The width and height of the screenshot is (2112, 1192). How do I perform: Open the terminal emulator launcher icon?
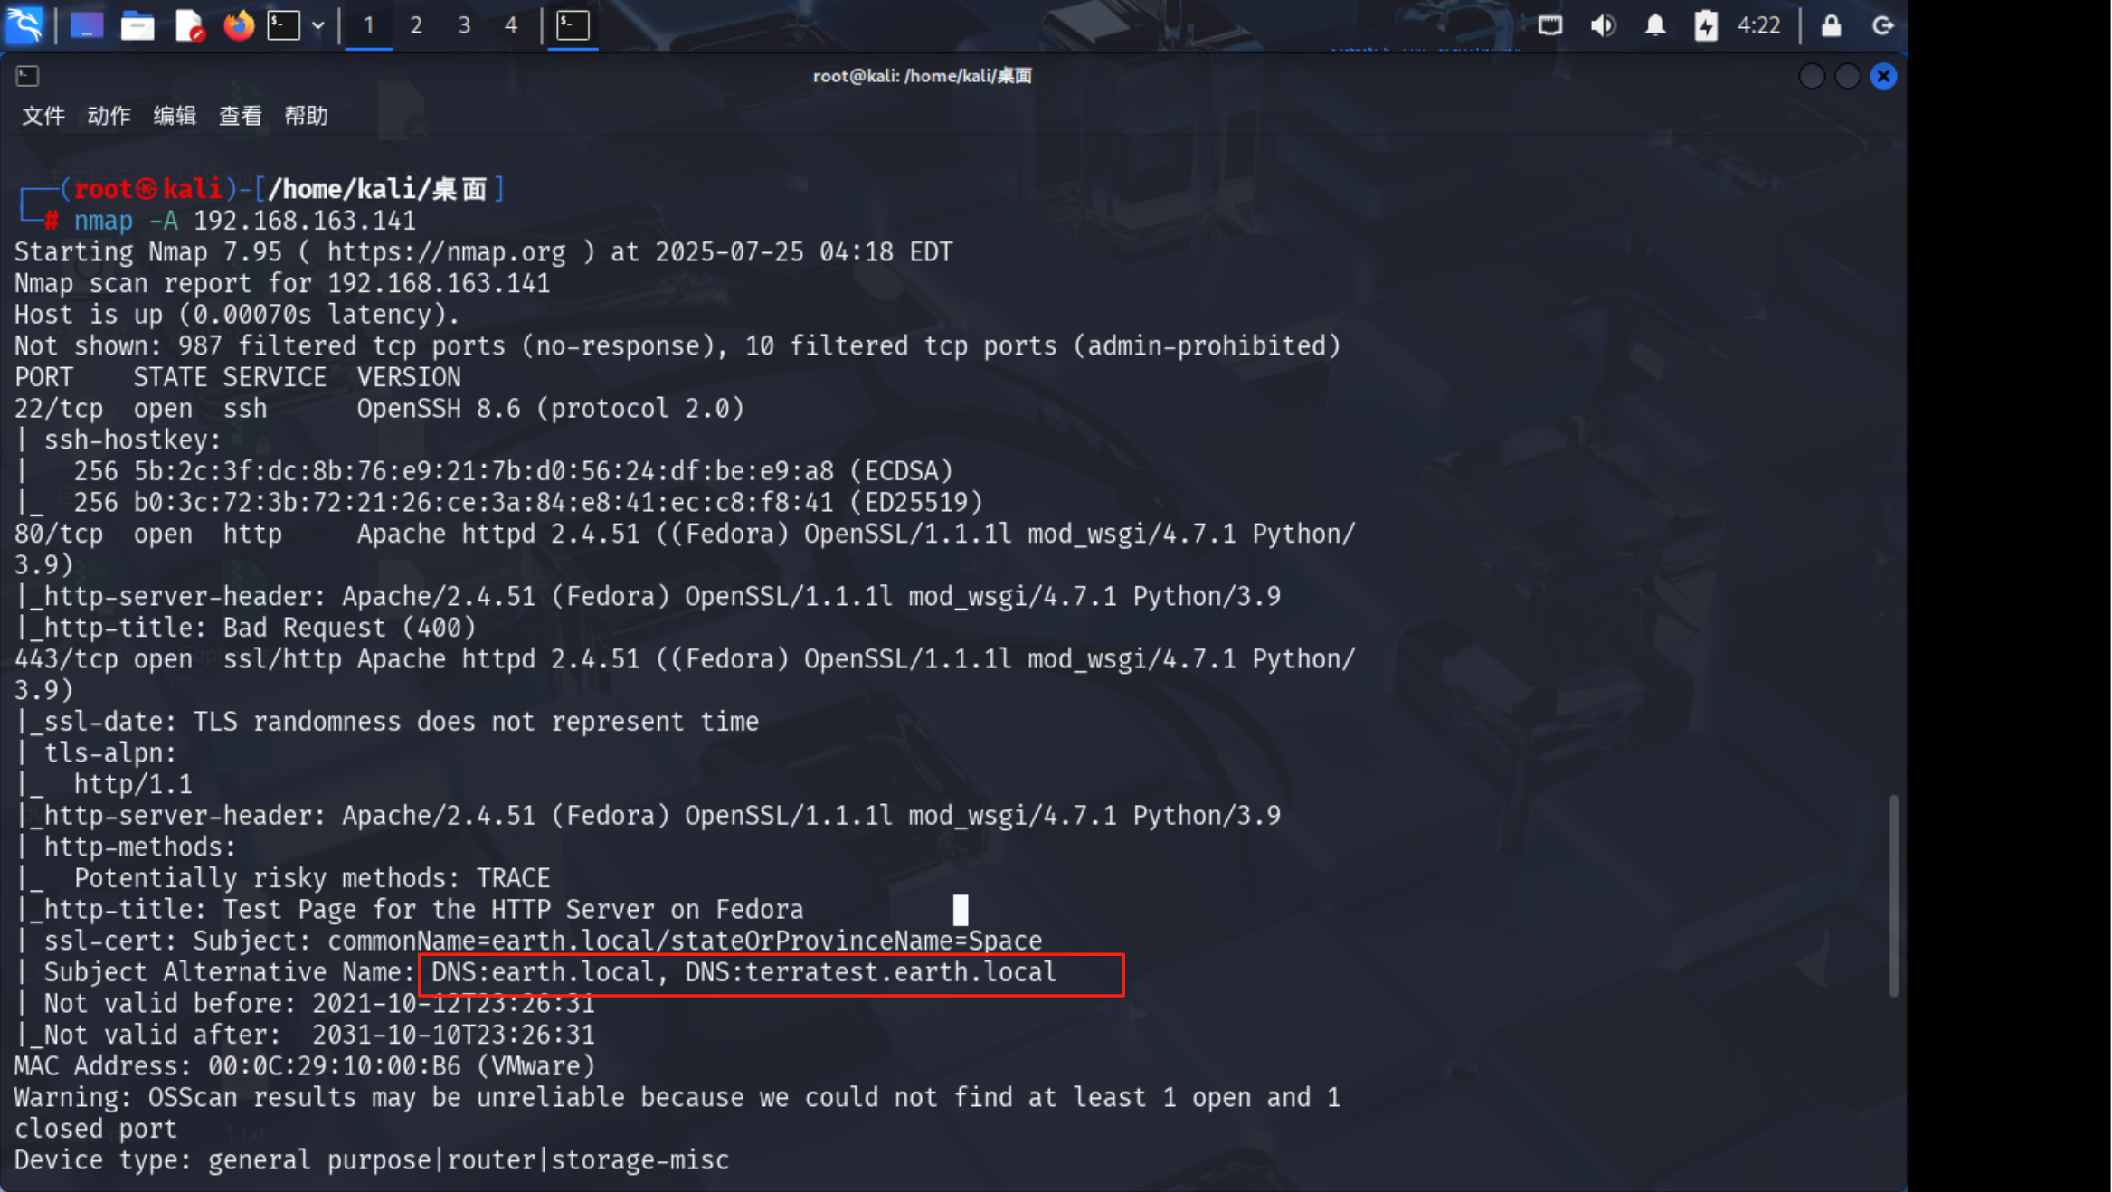pyautogui.click(x=283, y=25)
